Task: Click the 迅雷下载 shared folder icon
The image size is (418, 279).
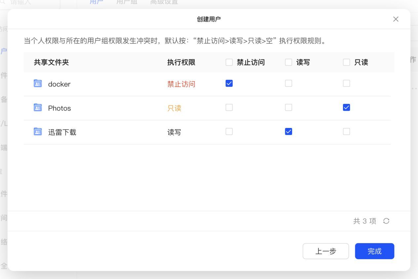Action: [x=38, y=132]
